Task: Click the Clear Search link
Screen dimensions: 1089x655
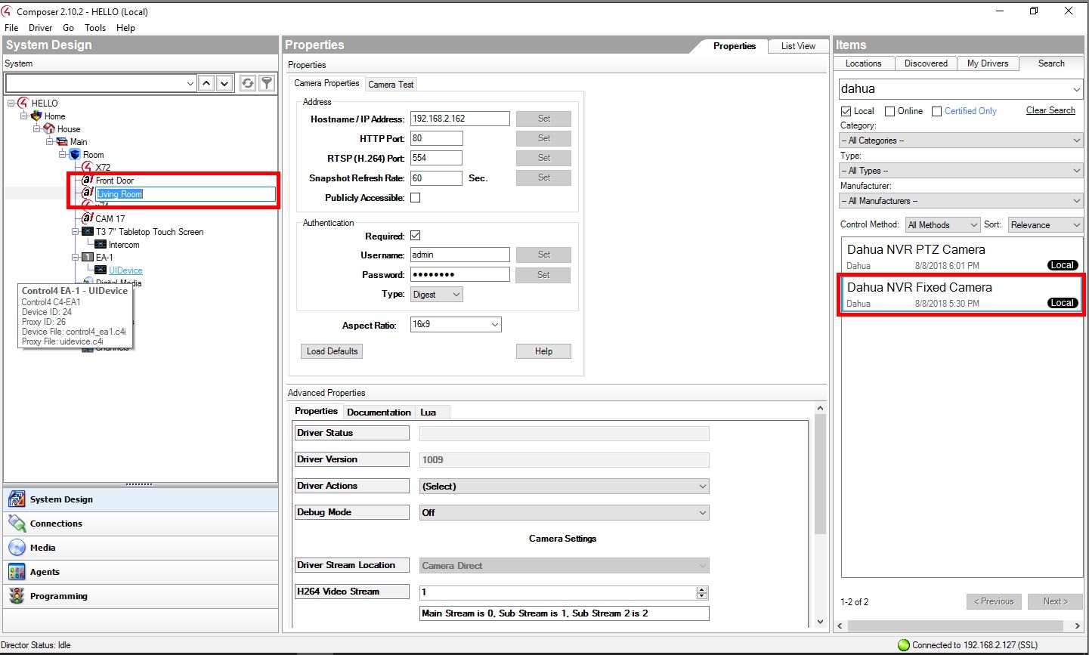Action: (1050, 110)
